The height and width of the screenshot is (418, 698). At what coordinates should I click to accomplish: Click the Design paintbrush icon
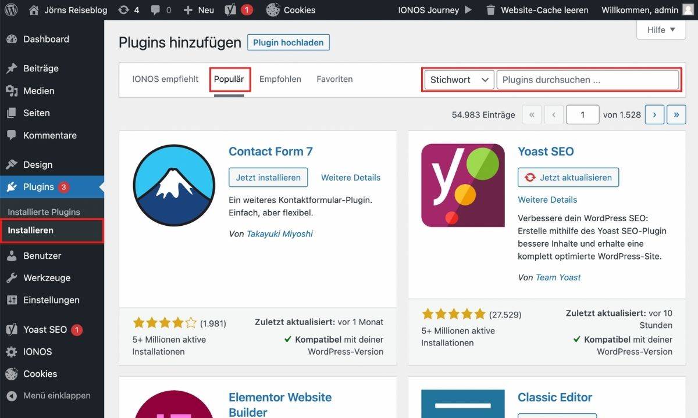pyautogui.click(x=12, y=165)
